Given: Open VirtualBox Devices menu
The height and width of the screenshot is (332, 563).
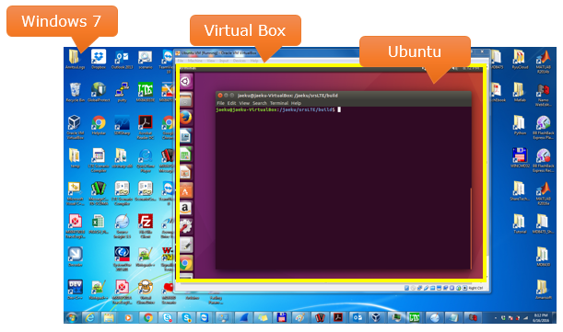Looking at the screenshot, I should point(240,61).
